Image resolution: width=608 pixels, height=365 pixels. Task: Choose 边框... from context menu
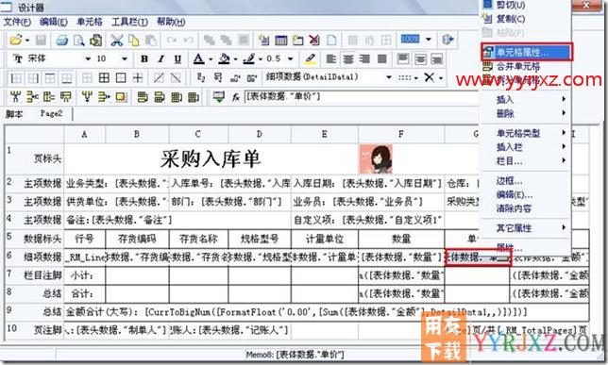pos(509,180)
